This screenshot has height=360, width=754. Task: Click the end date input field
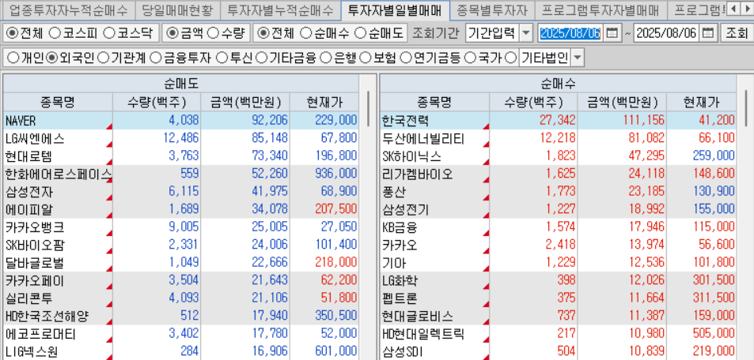tap(666, 33)
